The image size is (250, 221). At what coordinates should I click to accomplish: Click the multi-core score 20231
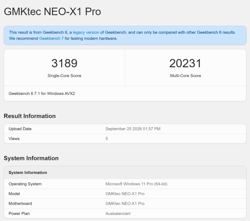pos(185,63)
